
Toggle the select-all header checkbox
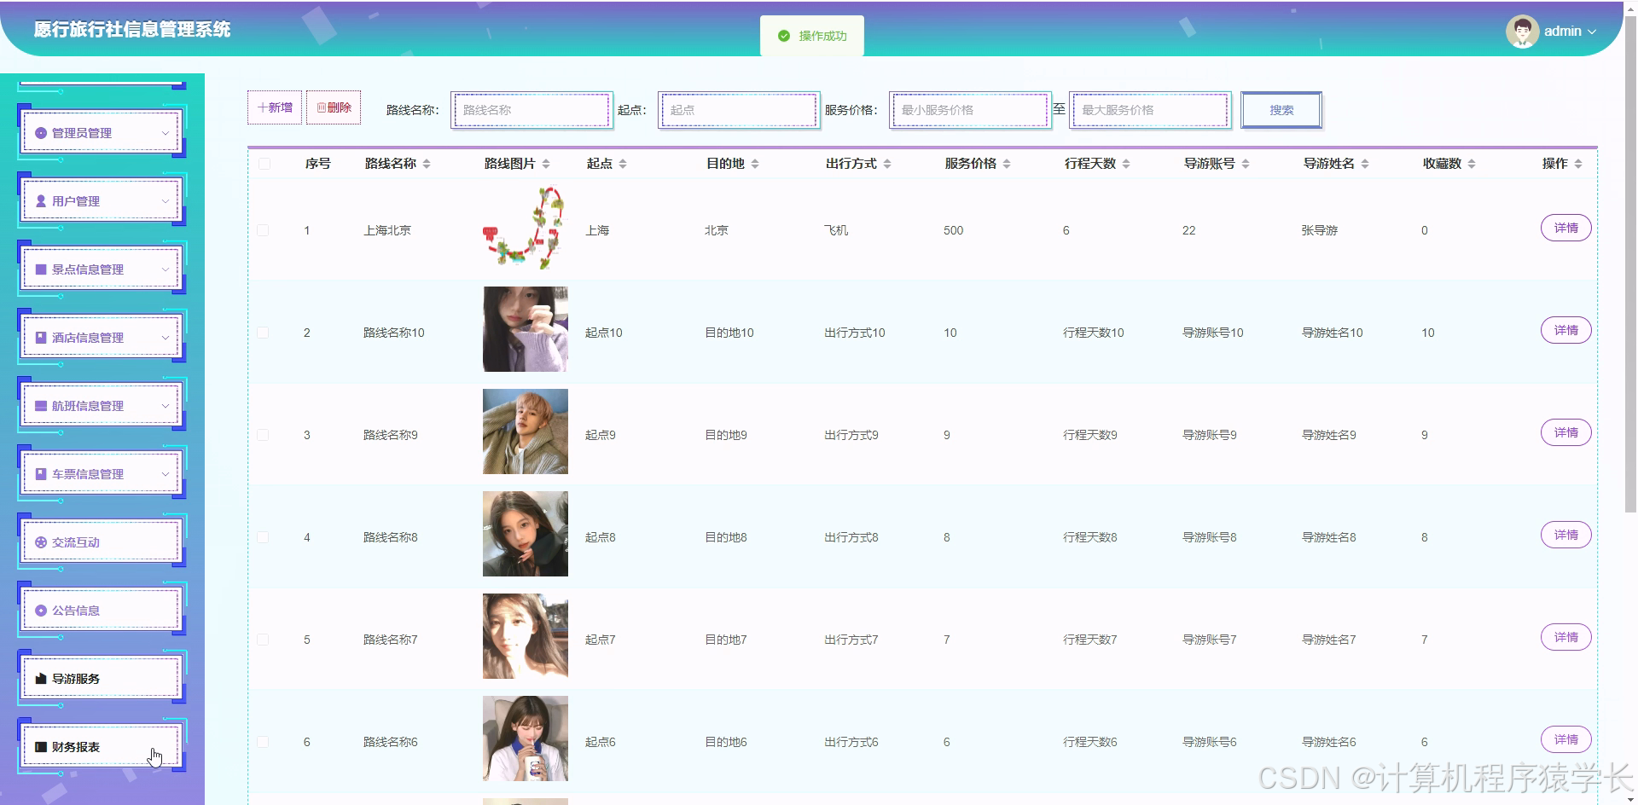[264, 164]
